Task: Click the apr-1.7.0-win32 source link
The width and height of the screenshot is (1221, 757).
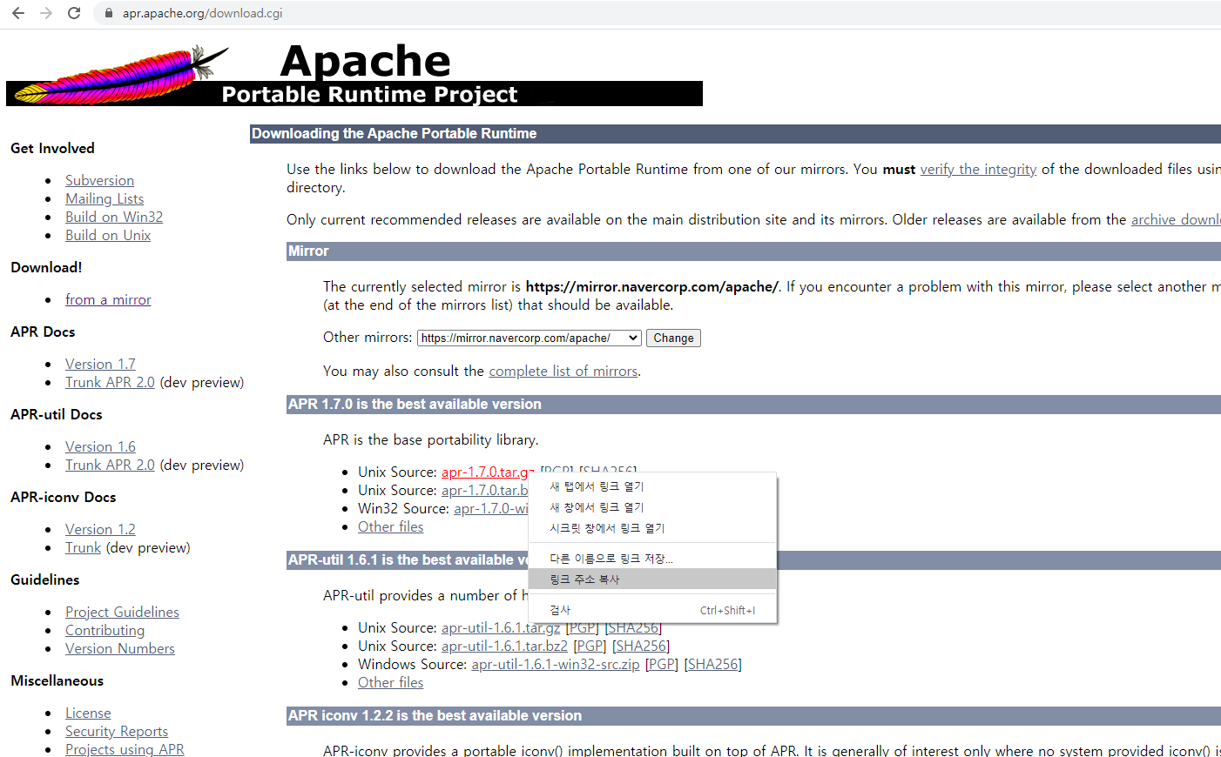Action: point(491,508)
